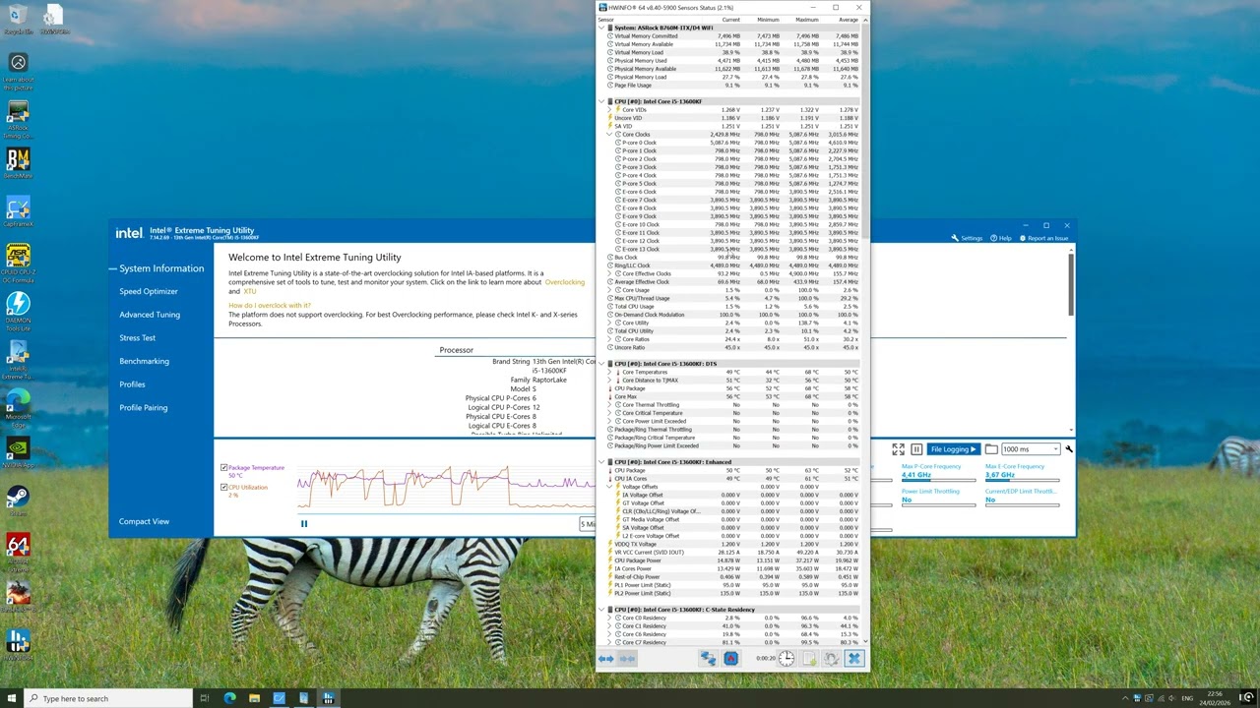
Task: Click the 5 Min graph range box
Action: (x=588, y=524)
